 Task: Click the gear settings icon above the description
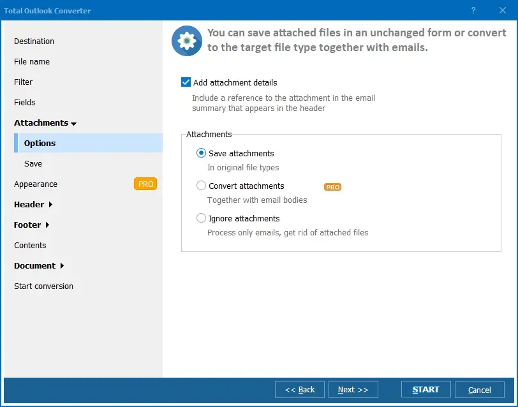pos(186,40)
